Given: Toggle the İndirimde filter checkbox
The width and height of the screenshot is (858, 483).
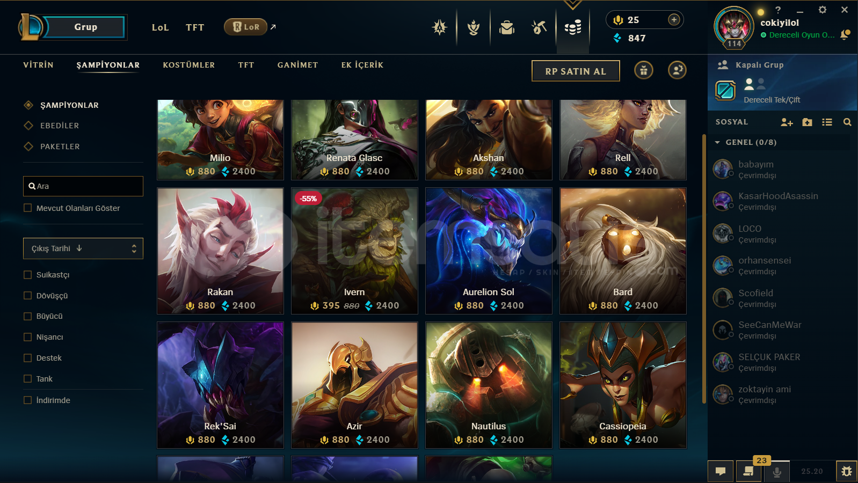Looking at the screenshot, I should click(x=28, y=400).
